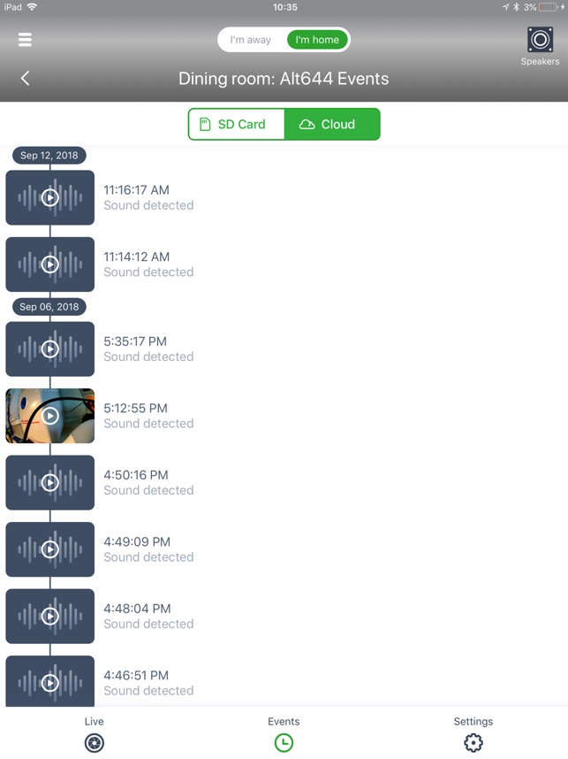568x759 pixels.
Task: Tap the Speakers icon
Action: click(x=540, y=40)
